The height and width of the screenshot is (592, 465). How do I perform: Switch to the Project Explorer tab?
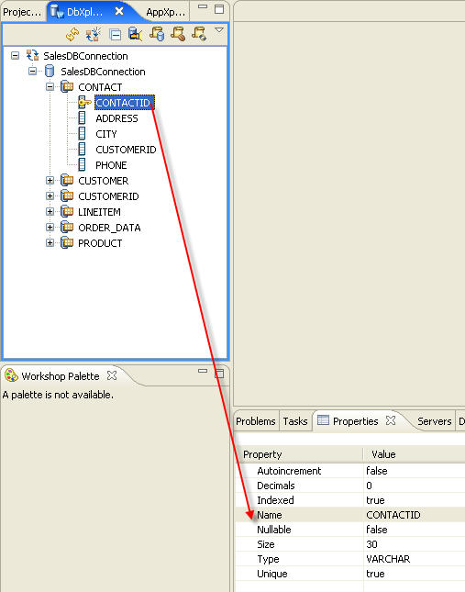pos(21,12)
